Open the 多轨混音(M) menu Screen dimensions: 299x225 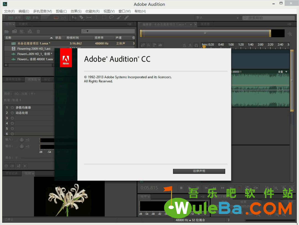tap(43, 11)
